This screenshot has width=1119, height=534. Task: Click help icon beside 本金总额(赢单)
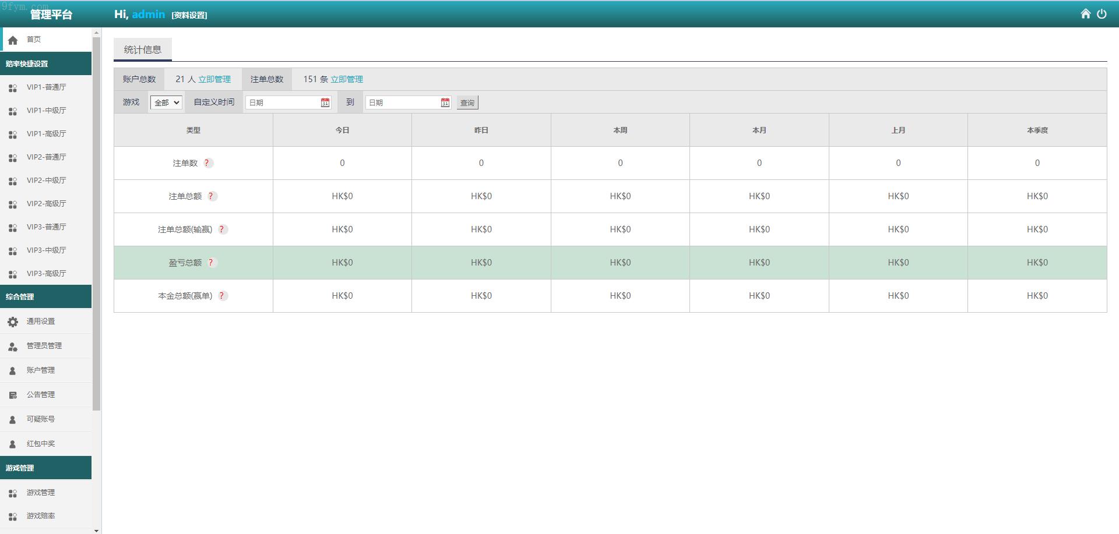(x=221, y=296)
